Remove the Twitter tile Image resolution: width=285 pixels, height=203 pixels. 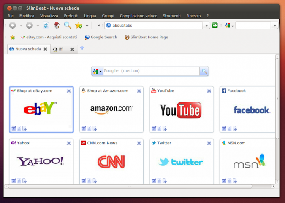pos(209,143)
